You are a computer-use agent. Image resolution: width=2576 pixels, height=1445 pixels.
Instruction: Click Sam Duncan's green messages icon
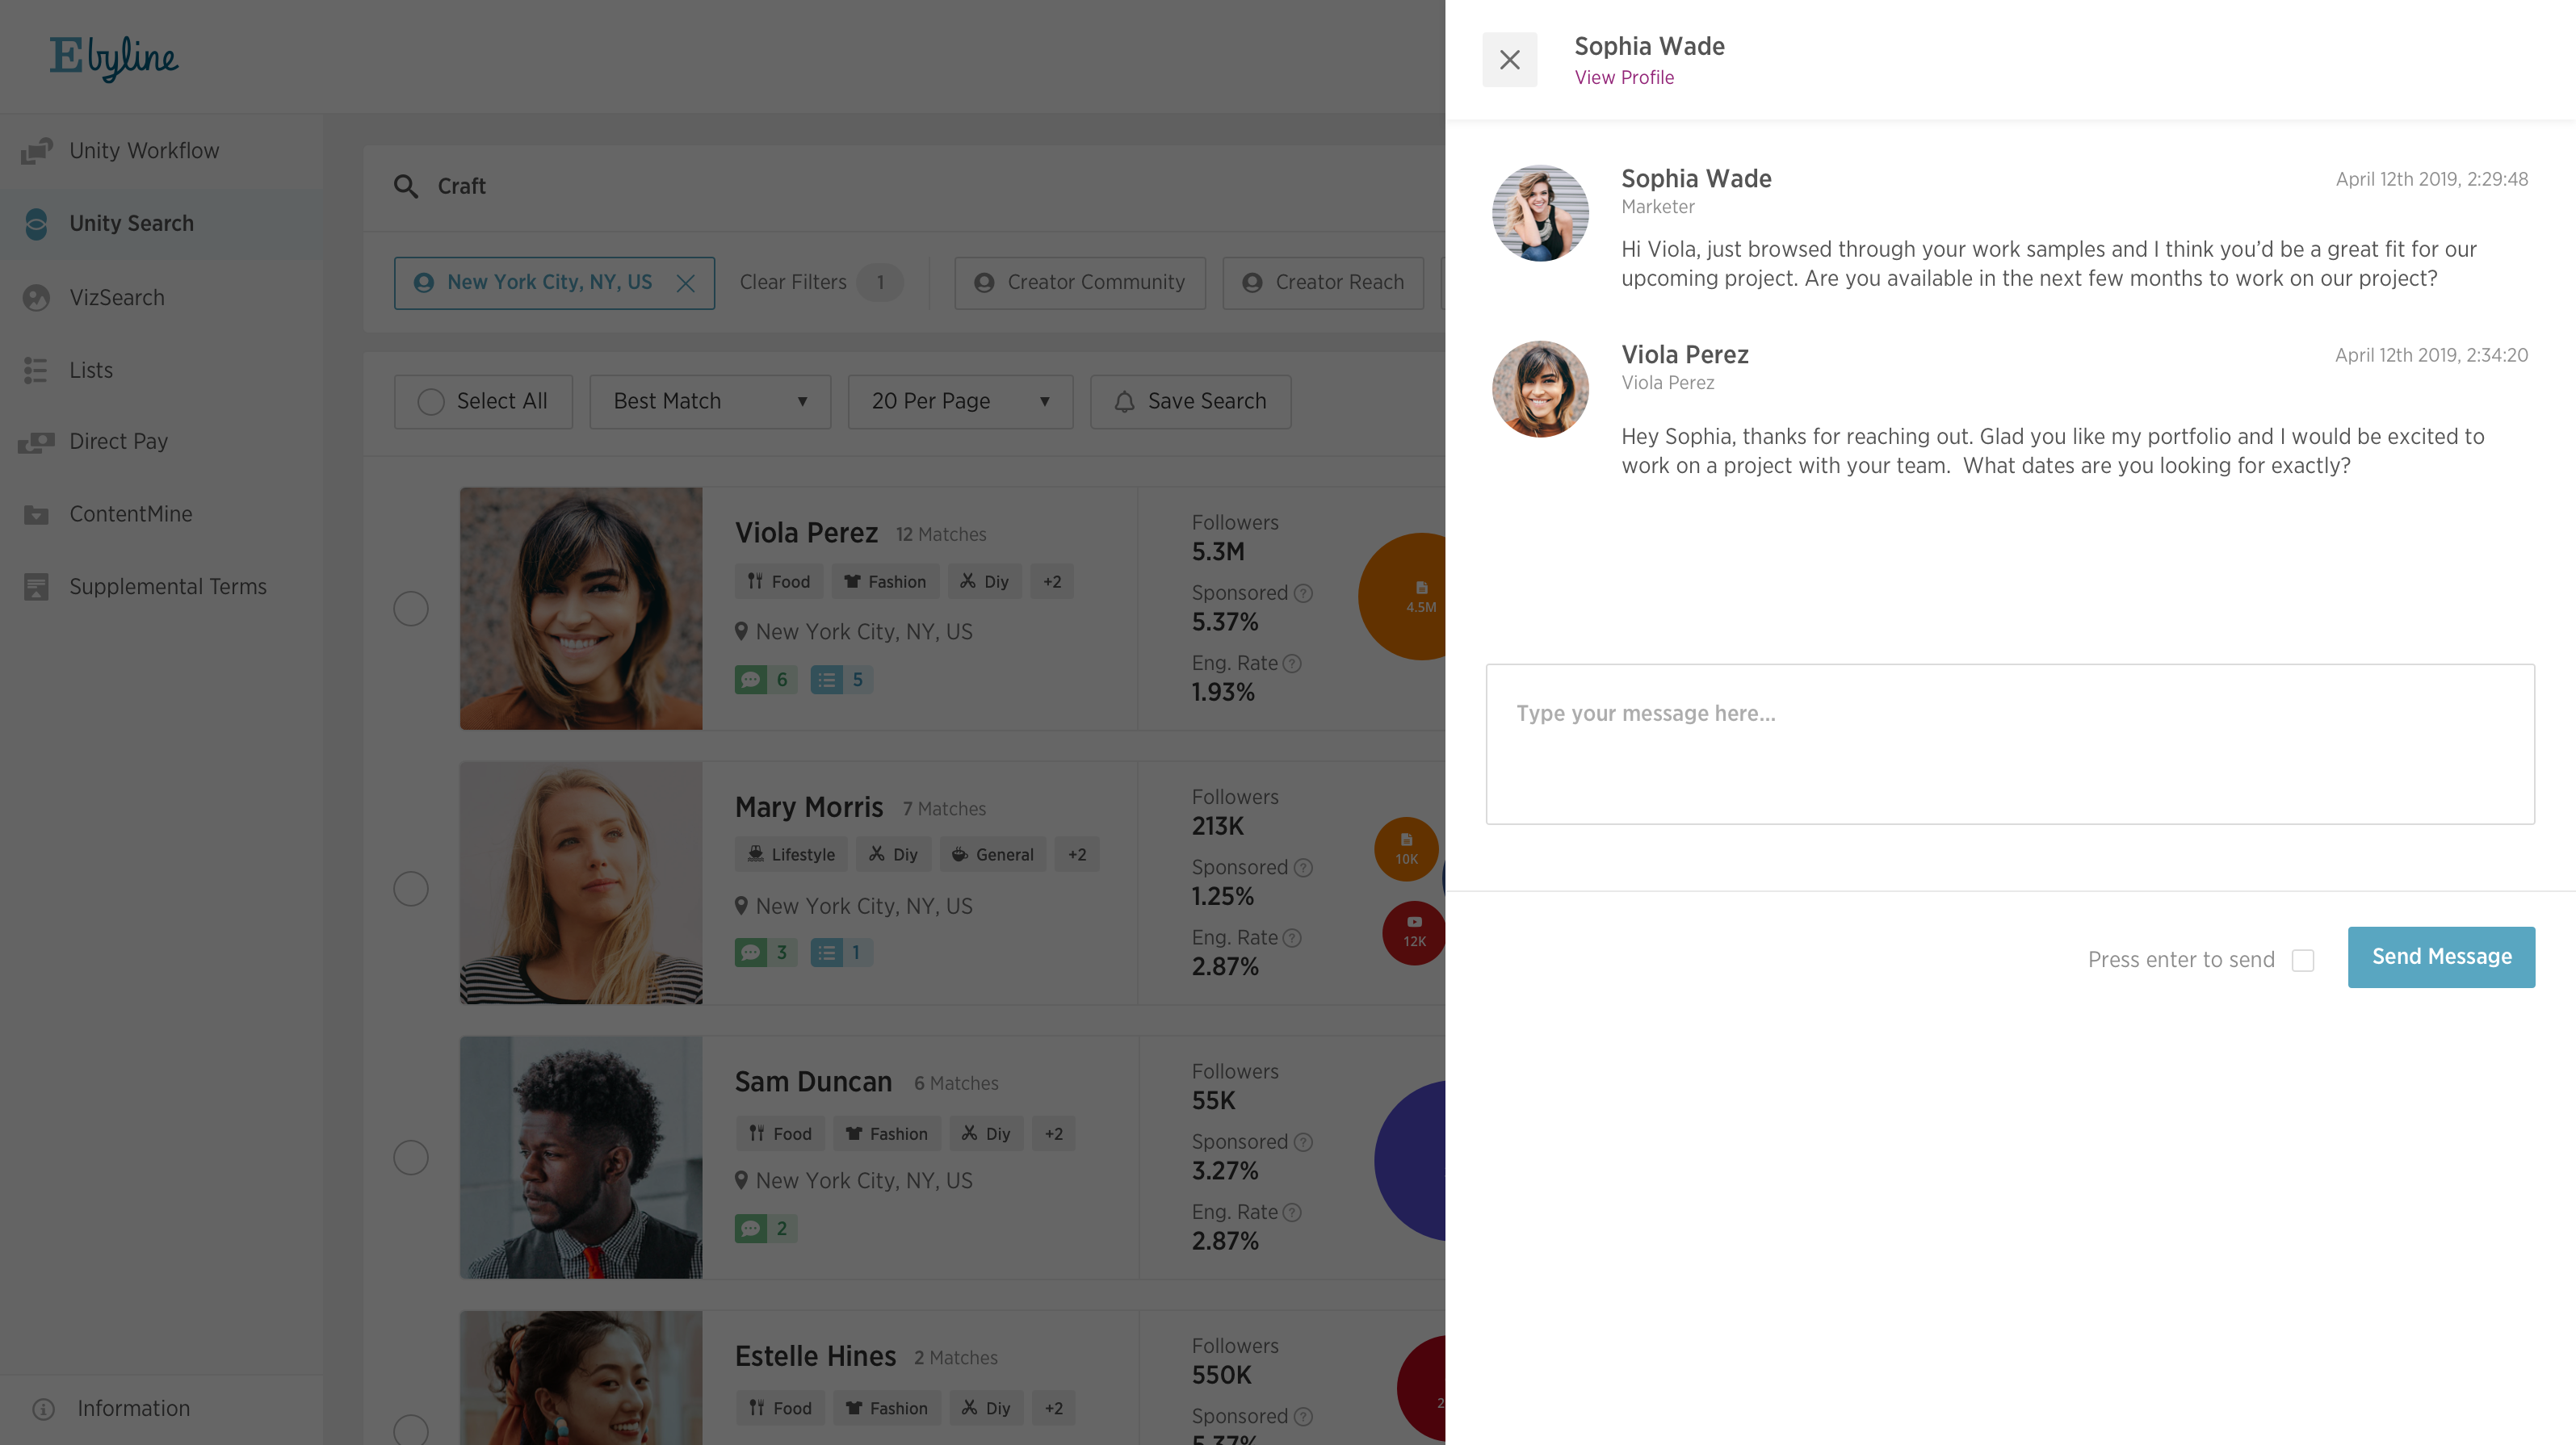pyautogui.click(x=751, y=1229)
